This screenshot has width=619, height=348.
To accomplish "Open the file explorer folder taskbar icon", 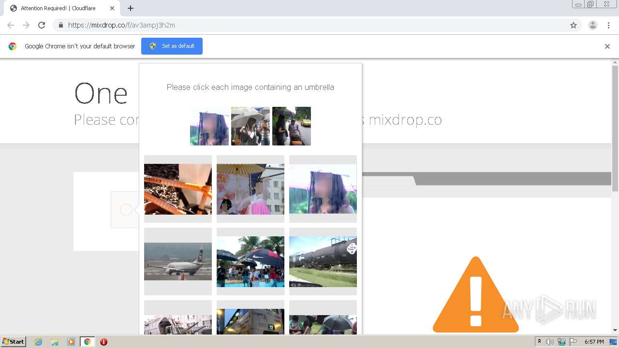I will (55, 342).
